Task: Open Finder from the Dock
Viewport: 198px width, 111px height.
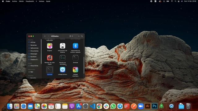Action: pos(10,106)
